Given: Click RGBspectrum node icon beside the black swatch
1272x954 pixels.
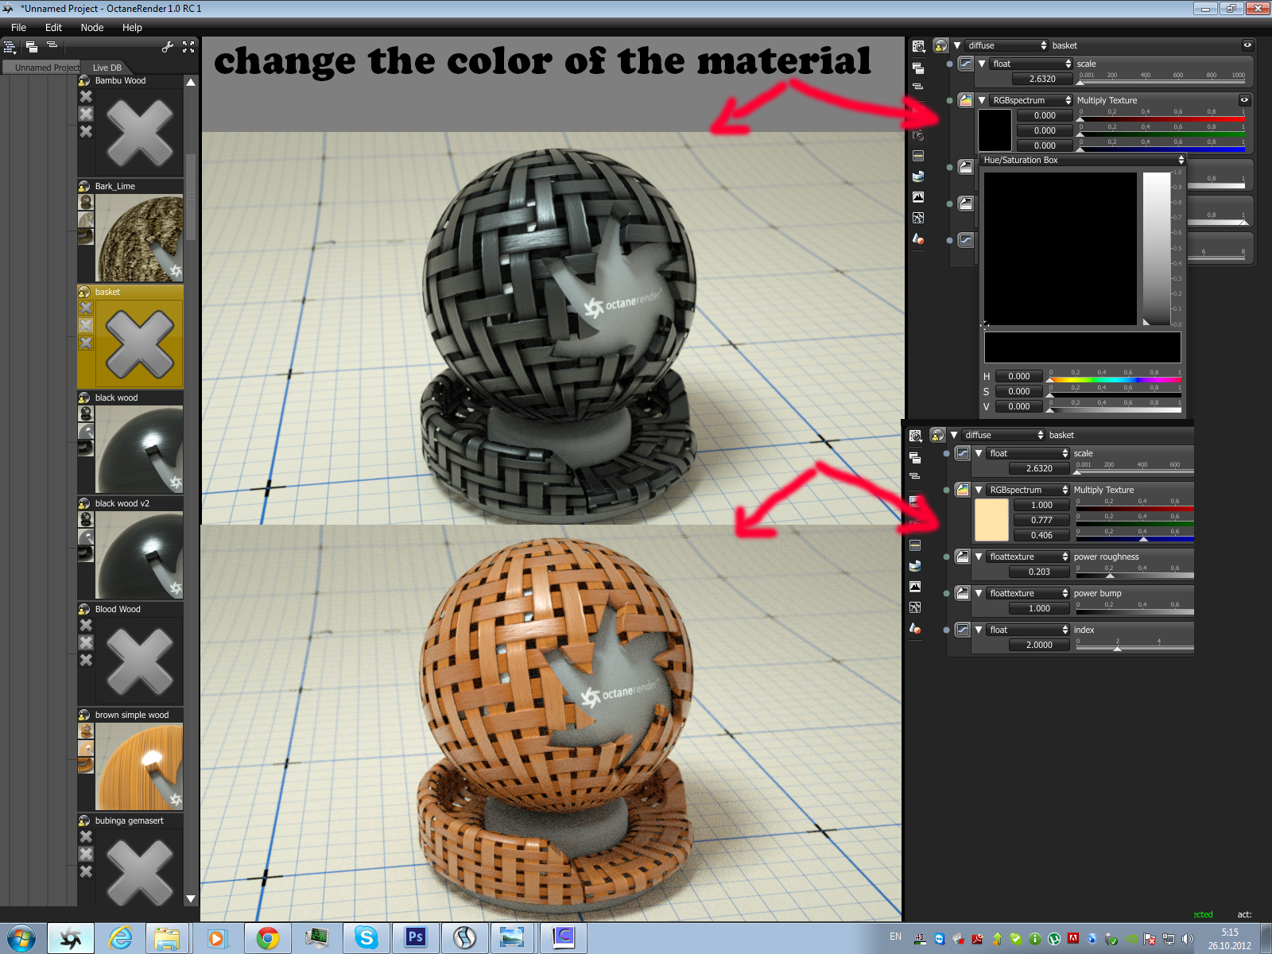Looking at the screenshot, I should pos(966,100).
